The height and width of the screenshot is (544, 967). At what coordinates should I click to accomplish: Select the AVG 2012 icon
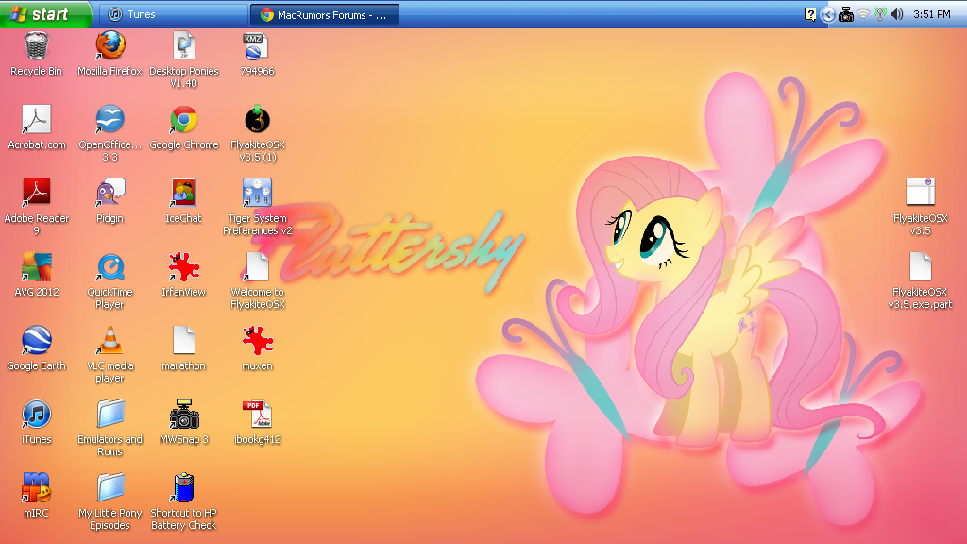click(37, 266)
